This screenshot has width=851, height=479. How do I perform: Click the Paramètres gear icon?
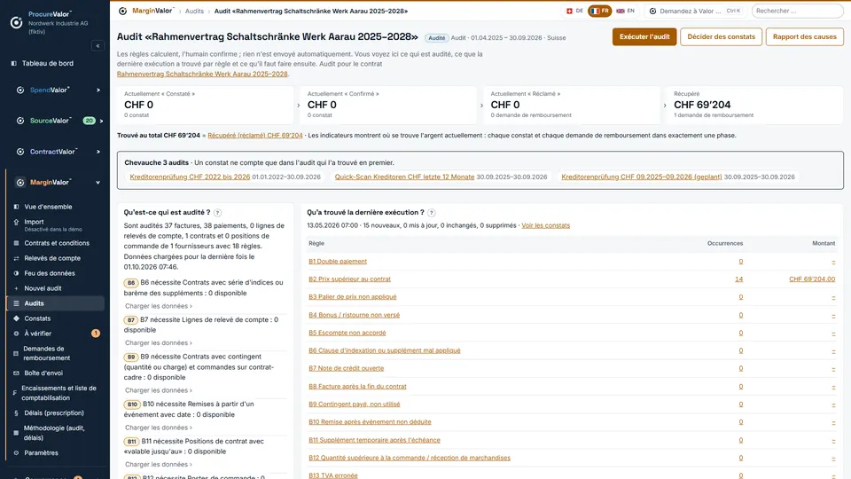pyautogui.click(x=16, y=453)
